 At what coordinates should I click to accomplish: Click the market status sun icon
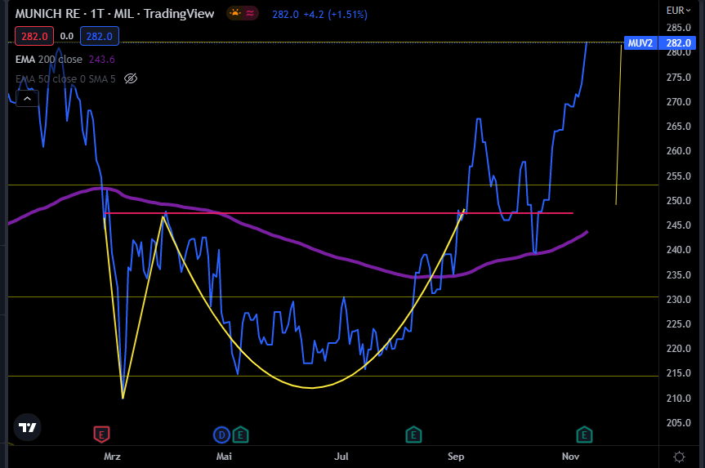[x=235, y=14]
